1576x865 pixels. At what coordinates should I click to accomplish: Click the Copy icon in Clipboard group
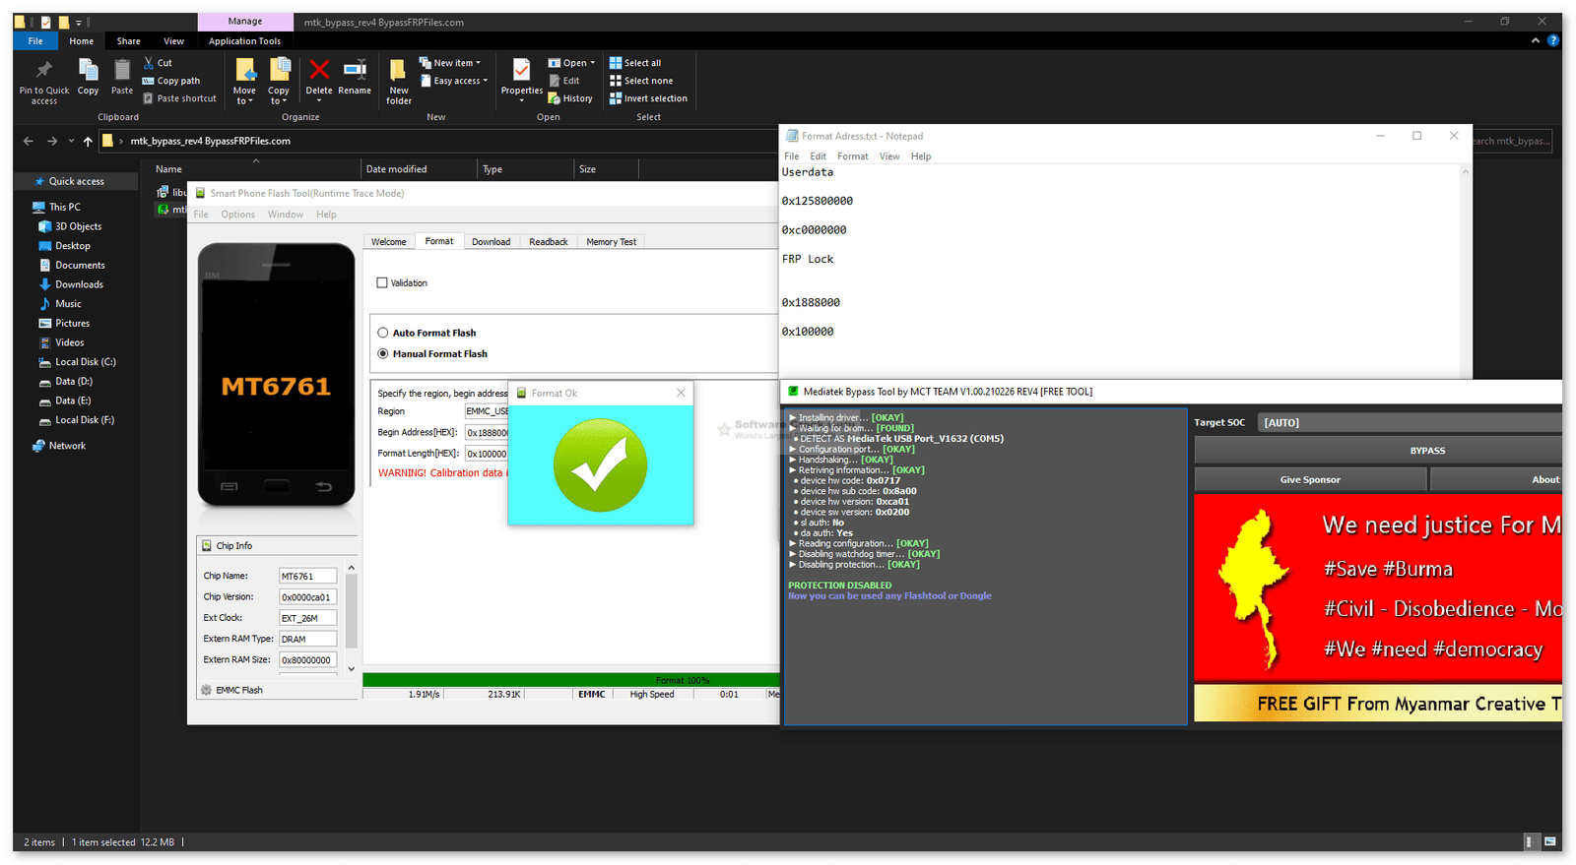coord(89,71)
